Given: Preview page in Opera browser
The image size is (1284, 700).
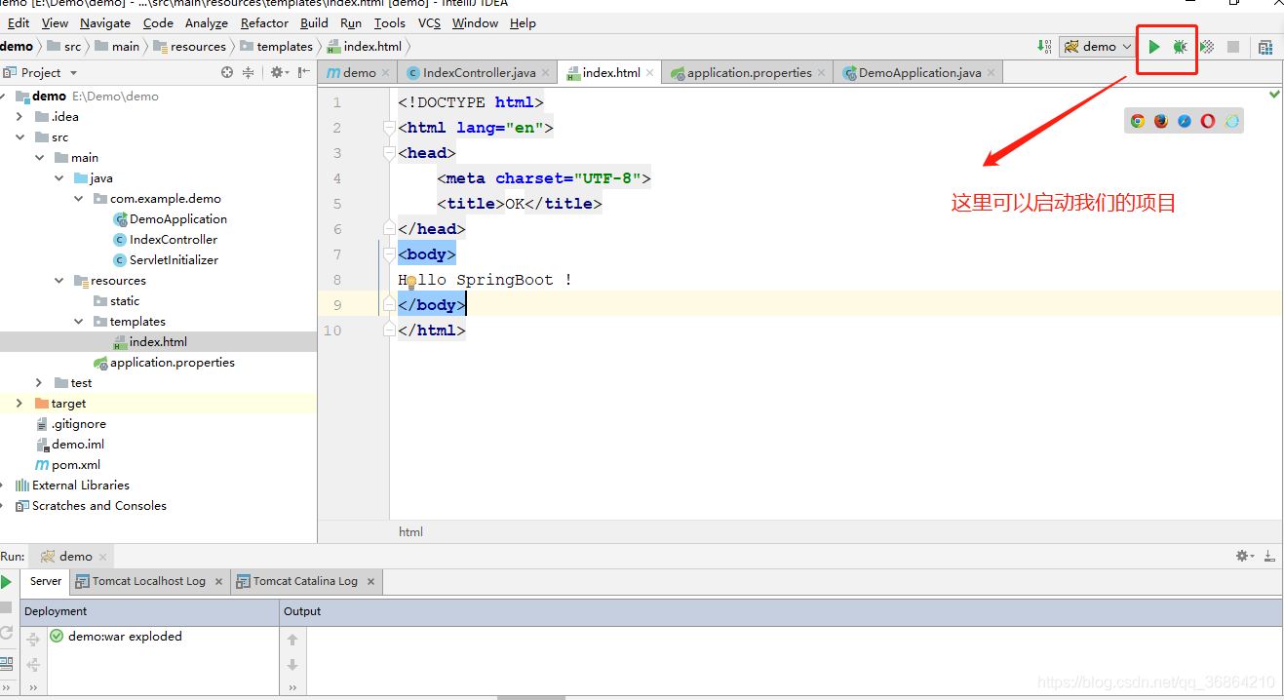Looking at the screenshot, I should coord(1208,121).
